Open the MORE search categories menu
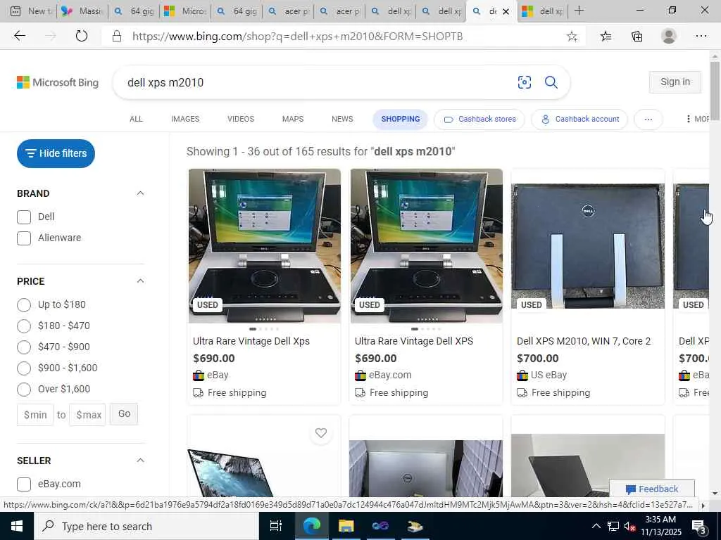 698,119
